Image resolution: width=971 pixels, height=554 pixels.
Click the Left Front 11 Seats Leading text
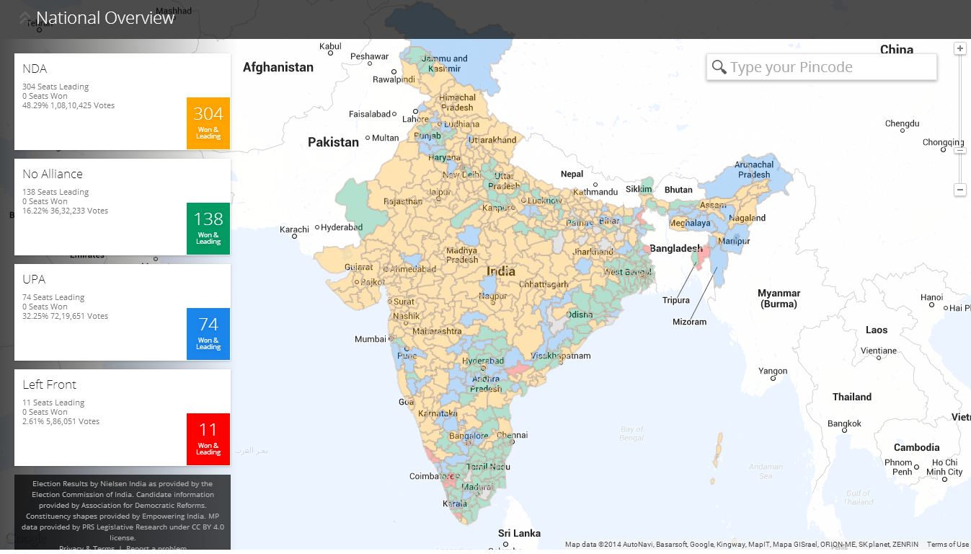53,403
